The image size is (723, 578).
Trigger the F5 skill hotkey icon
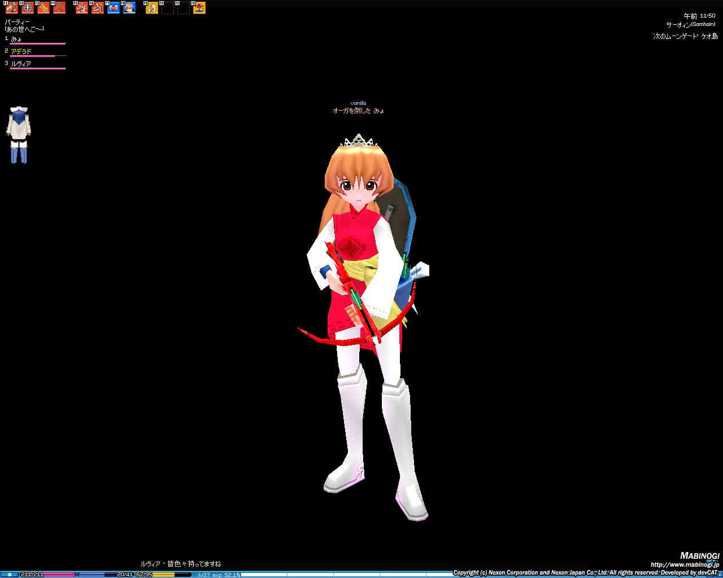[82, 8]
